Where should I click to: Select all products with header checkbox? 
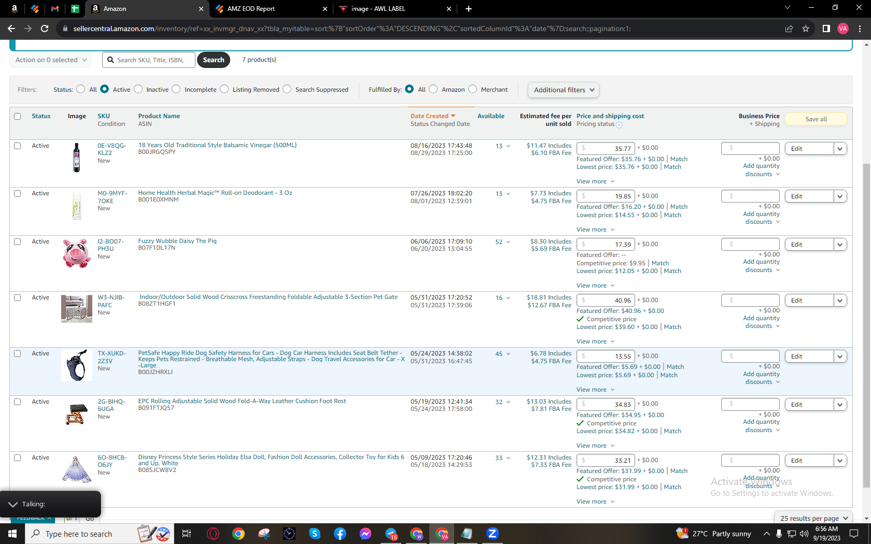18,117
